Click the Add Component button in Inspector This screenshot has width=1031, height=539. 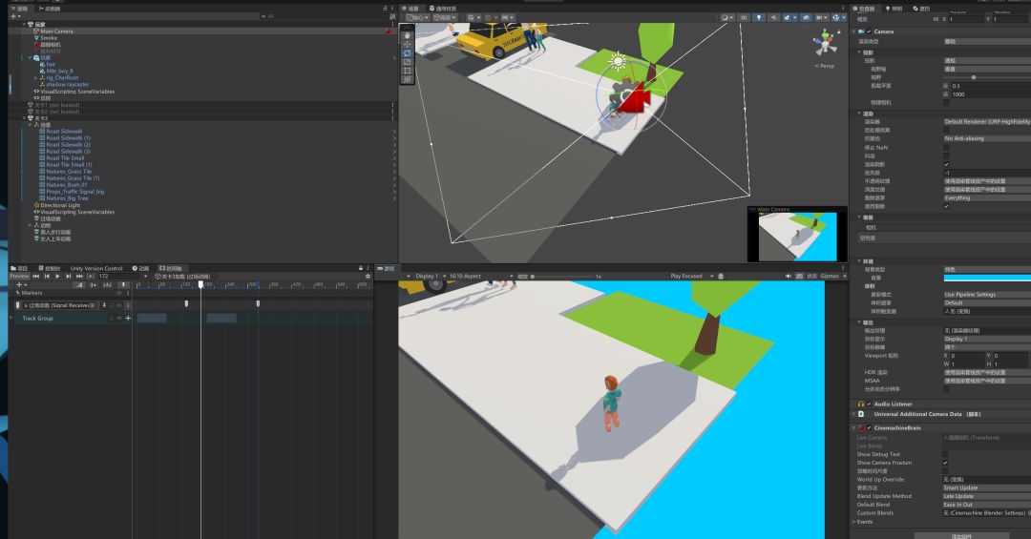(x=961, y=536)
